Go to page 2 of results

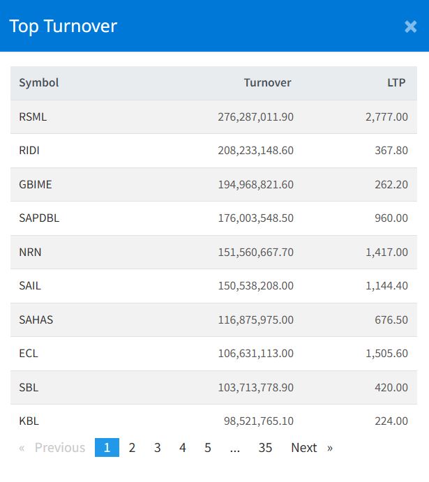click(132, 448)
